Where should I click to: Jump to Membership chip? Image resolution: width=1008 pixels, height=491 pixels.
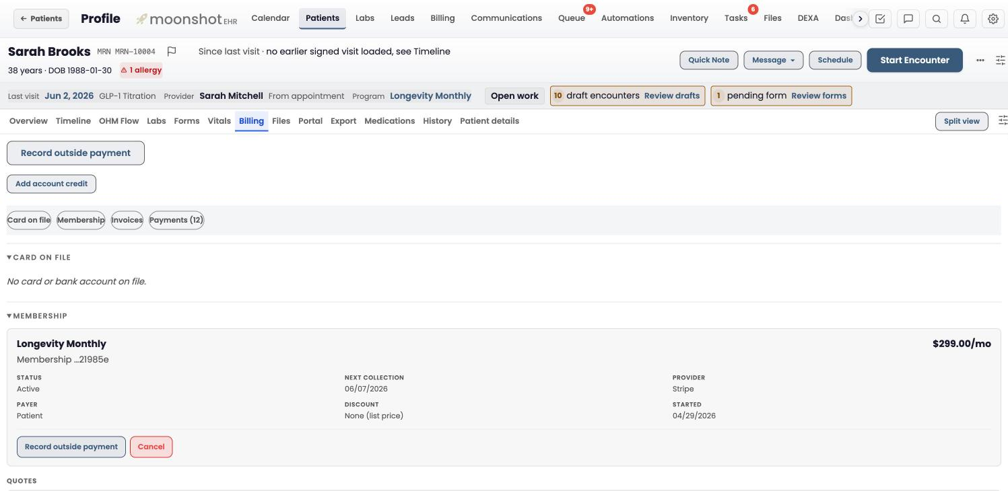coord(81,220)
